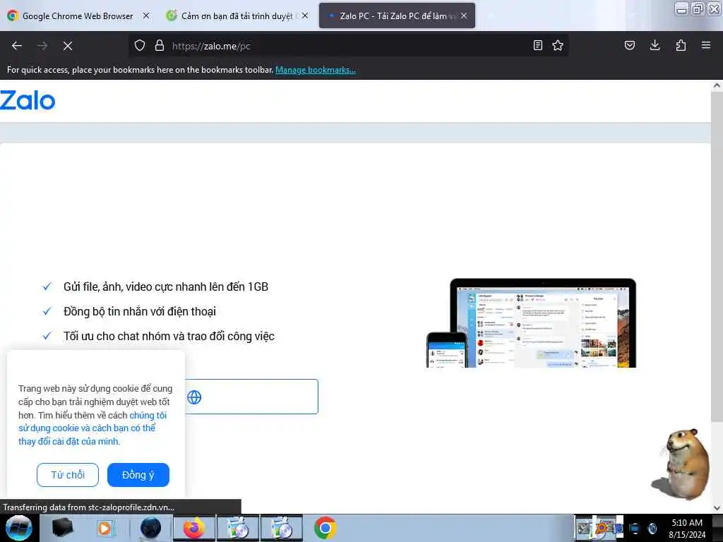Image resolution: width=723 pixels, height=542 pixels.
Task: Click the Zalo logo
Action: point(28,100)
